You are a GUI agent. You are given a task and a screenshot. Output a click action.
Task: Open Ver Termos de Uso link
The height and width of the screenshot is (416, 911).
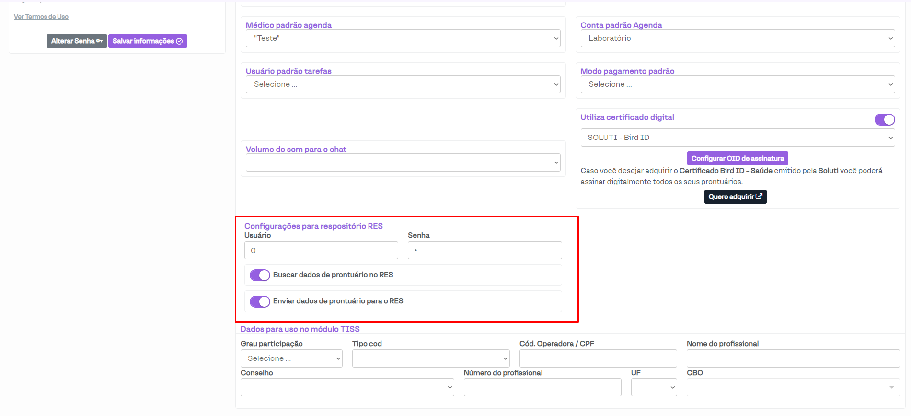coord(41,17)
